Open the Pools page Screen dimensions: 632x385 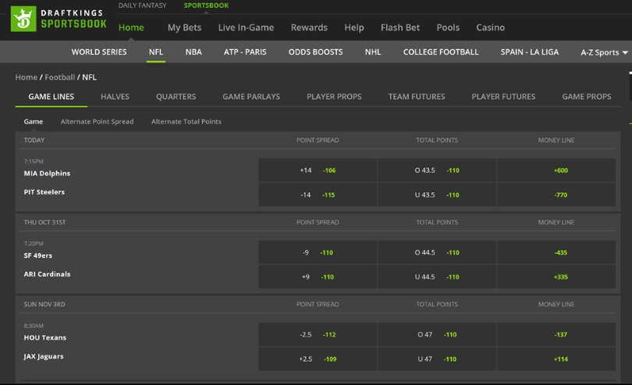[448, 27]
